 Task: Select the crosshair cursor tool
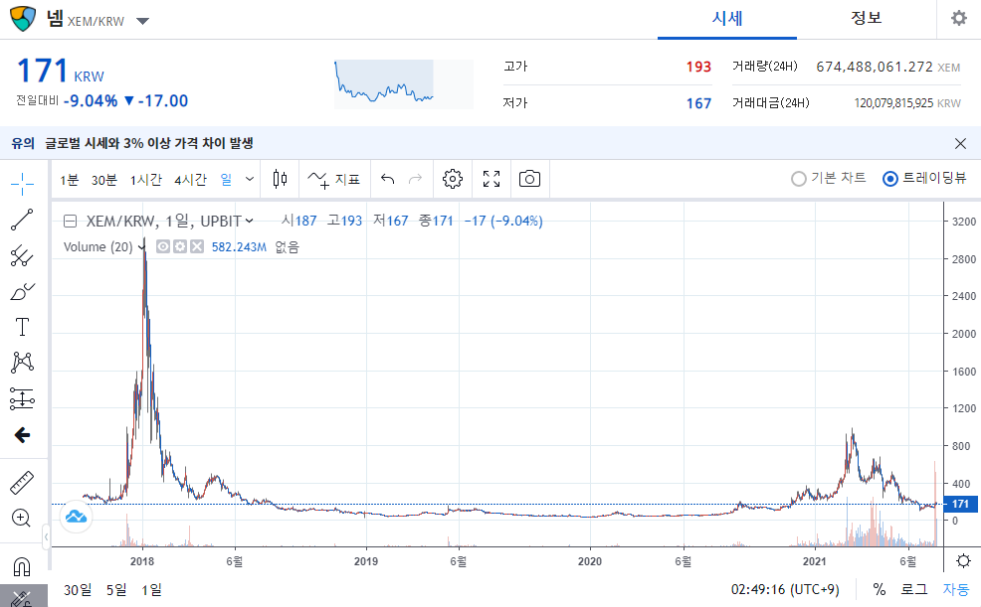[x=22, y=184]
